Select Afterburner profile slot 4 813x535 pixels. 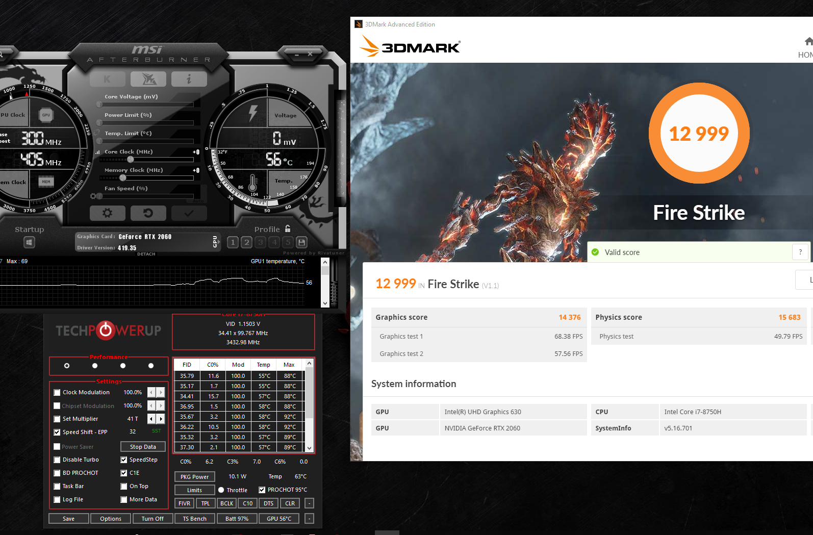click(x=274, y=242)
